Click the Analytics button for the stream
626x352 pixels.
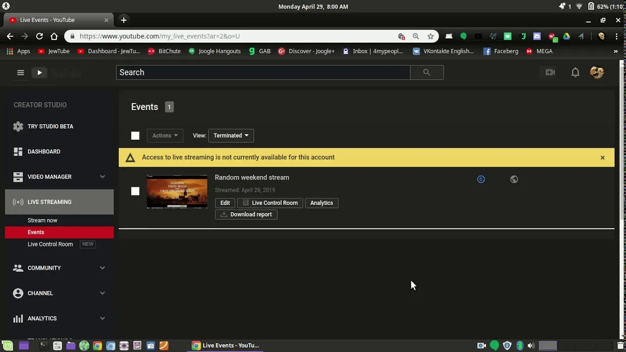click(321, 203)
